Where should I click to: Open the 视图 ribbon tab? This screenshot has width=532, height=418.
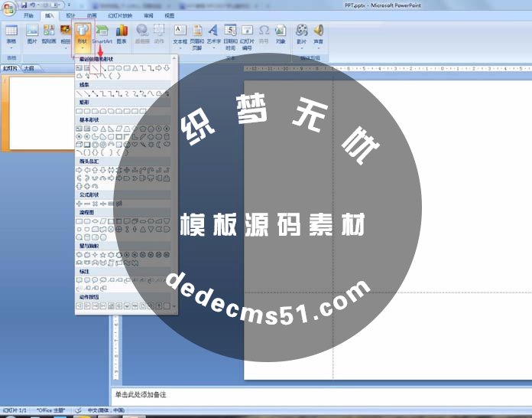[x=169, y=15]
